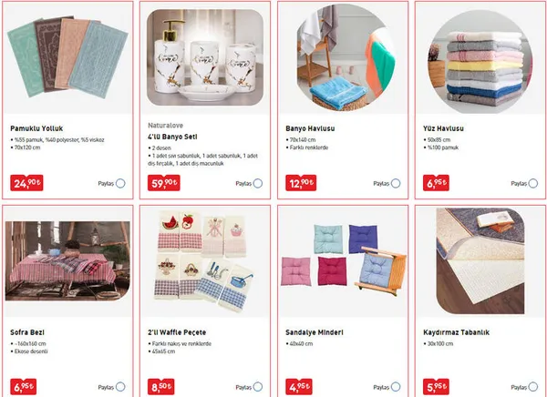Open the Sofra Bezi tablecloth image
547x397 pixels.
click(x=67, y=260)
